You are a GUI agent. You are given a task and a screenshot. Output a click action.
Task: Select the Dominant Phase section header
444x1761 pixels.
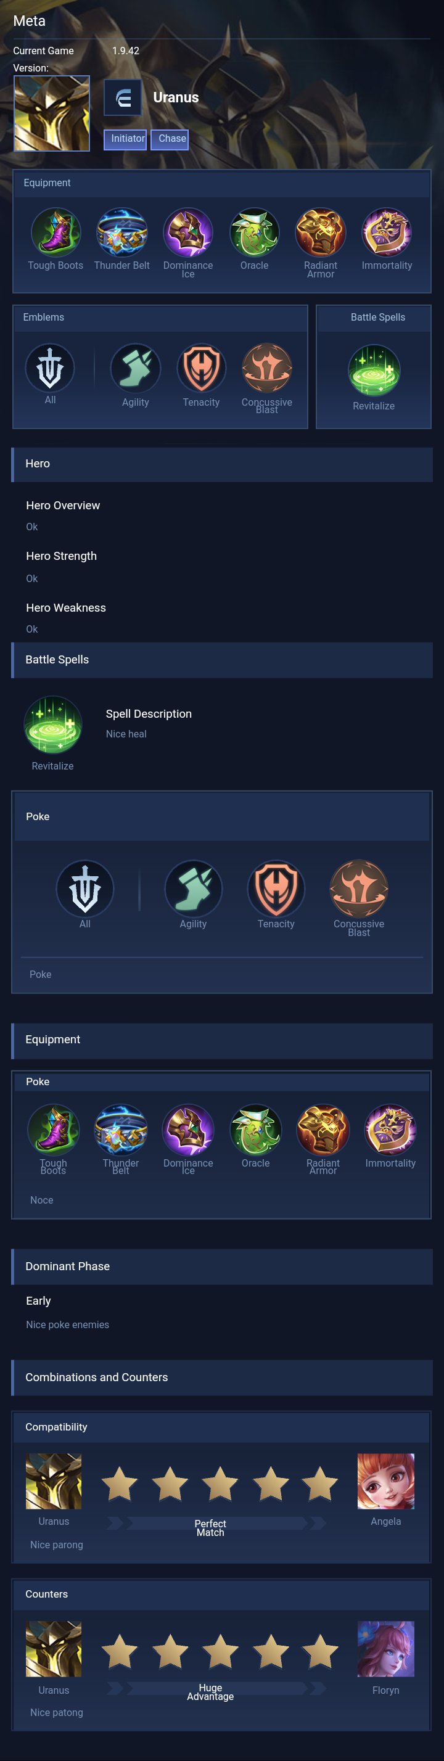221,1266
